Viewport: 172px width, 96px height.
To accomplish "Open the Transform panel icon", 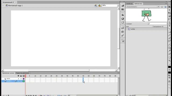I will click(123, 22).
